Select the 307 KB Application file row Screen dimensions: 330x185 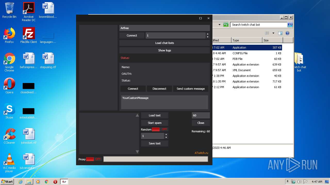click(x=247, y=48)
